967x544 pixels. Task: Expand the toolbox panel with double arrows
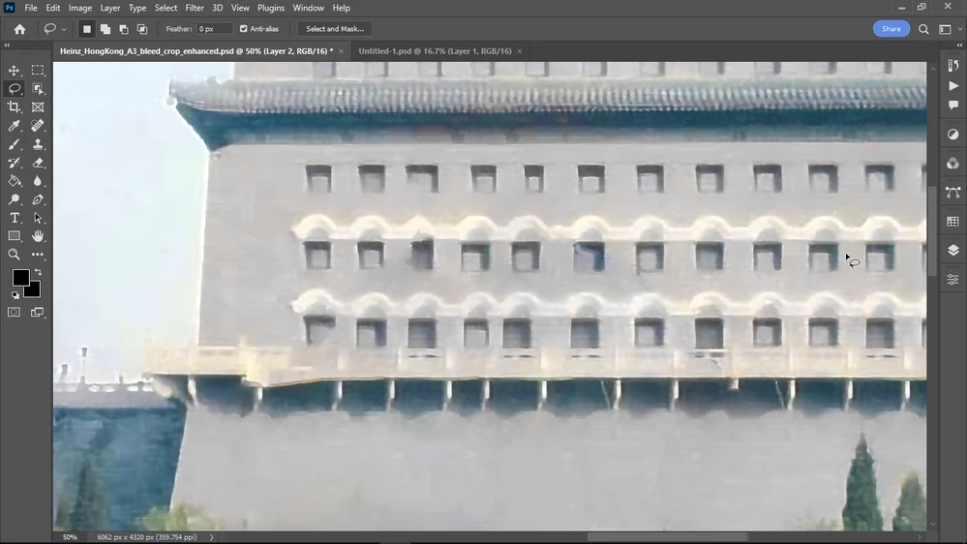[7, 45]
